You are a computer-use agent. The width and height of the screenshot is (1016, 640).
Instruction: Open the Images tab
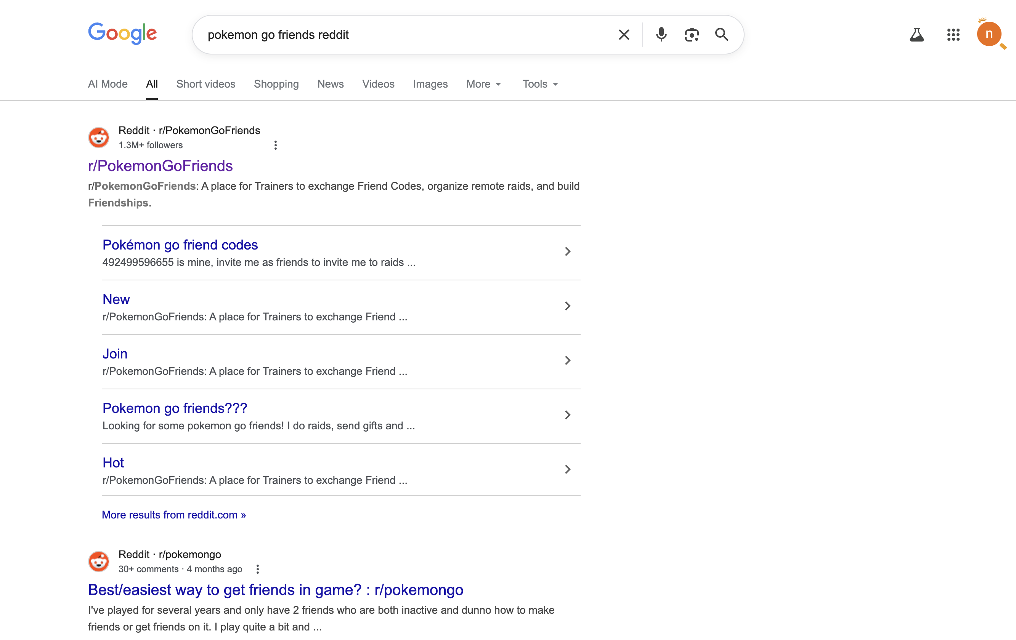point(430,84)
